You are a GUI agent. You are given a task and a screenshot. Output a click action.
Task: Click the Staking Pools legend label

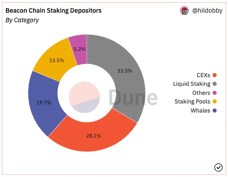[x=192, y=102]
